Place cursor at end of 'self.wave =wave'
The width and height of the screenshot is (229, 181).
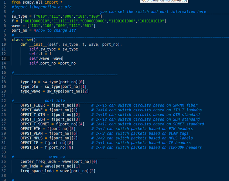[62, 59]
